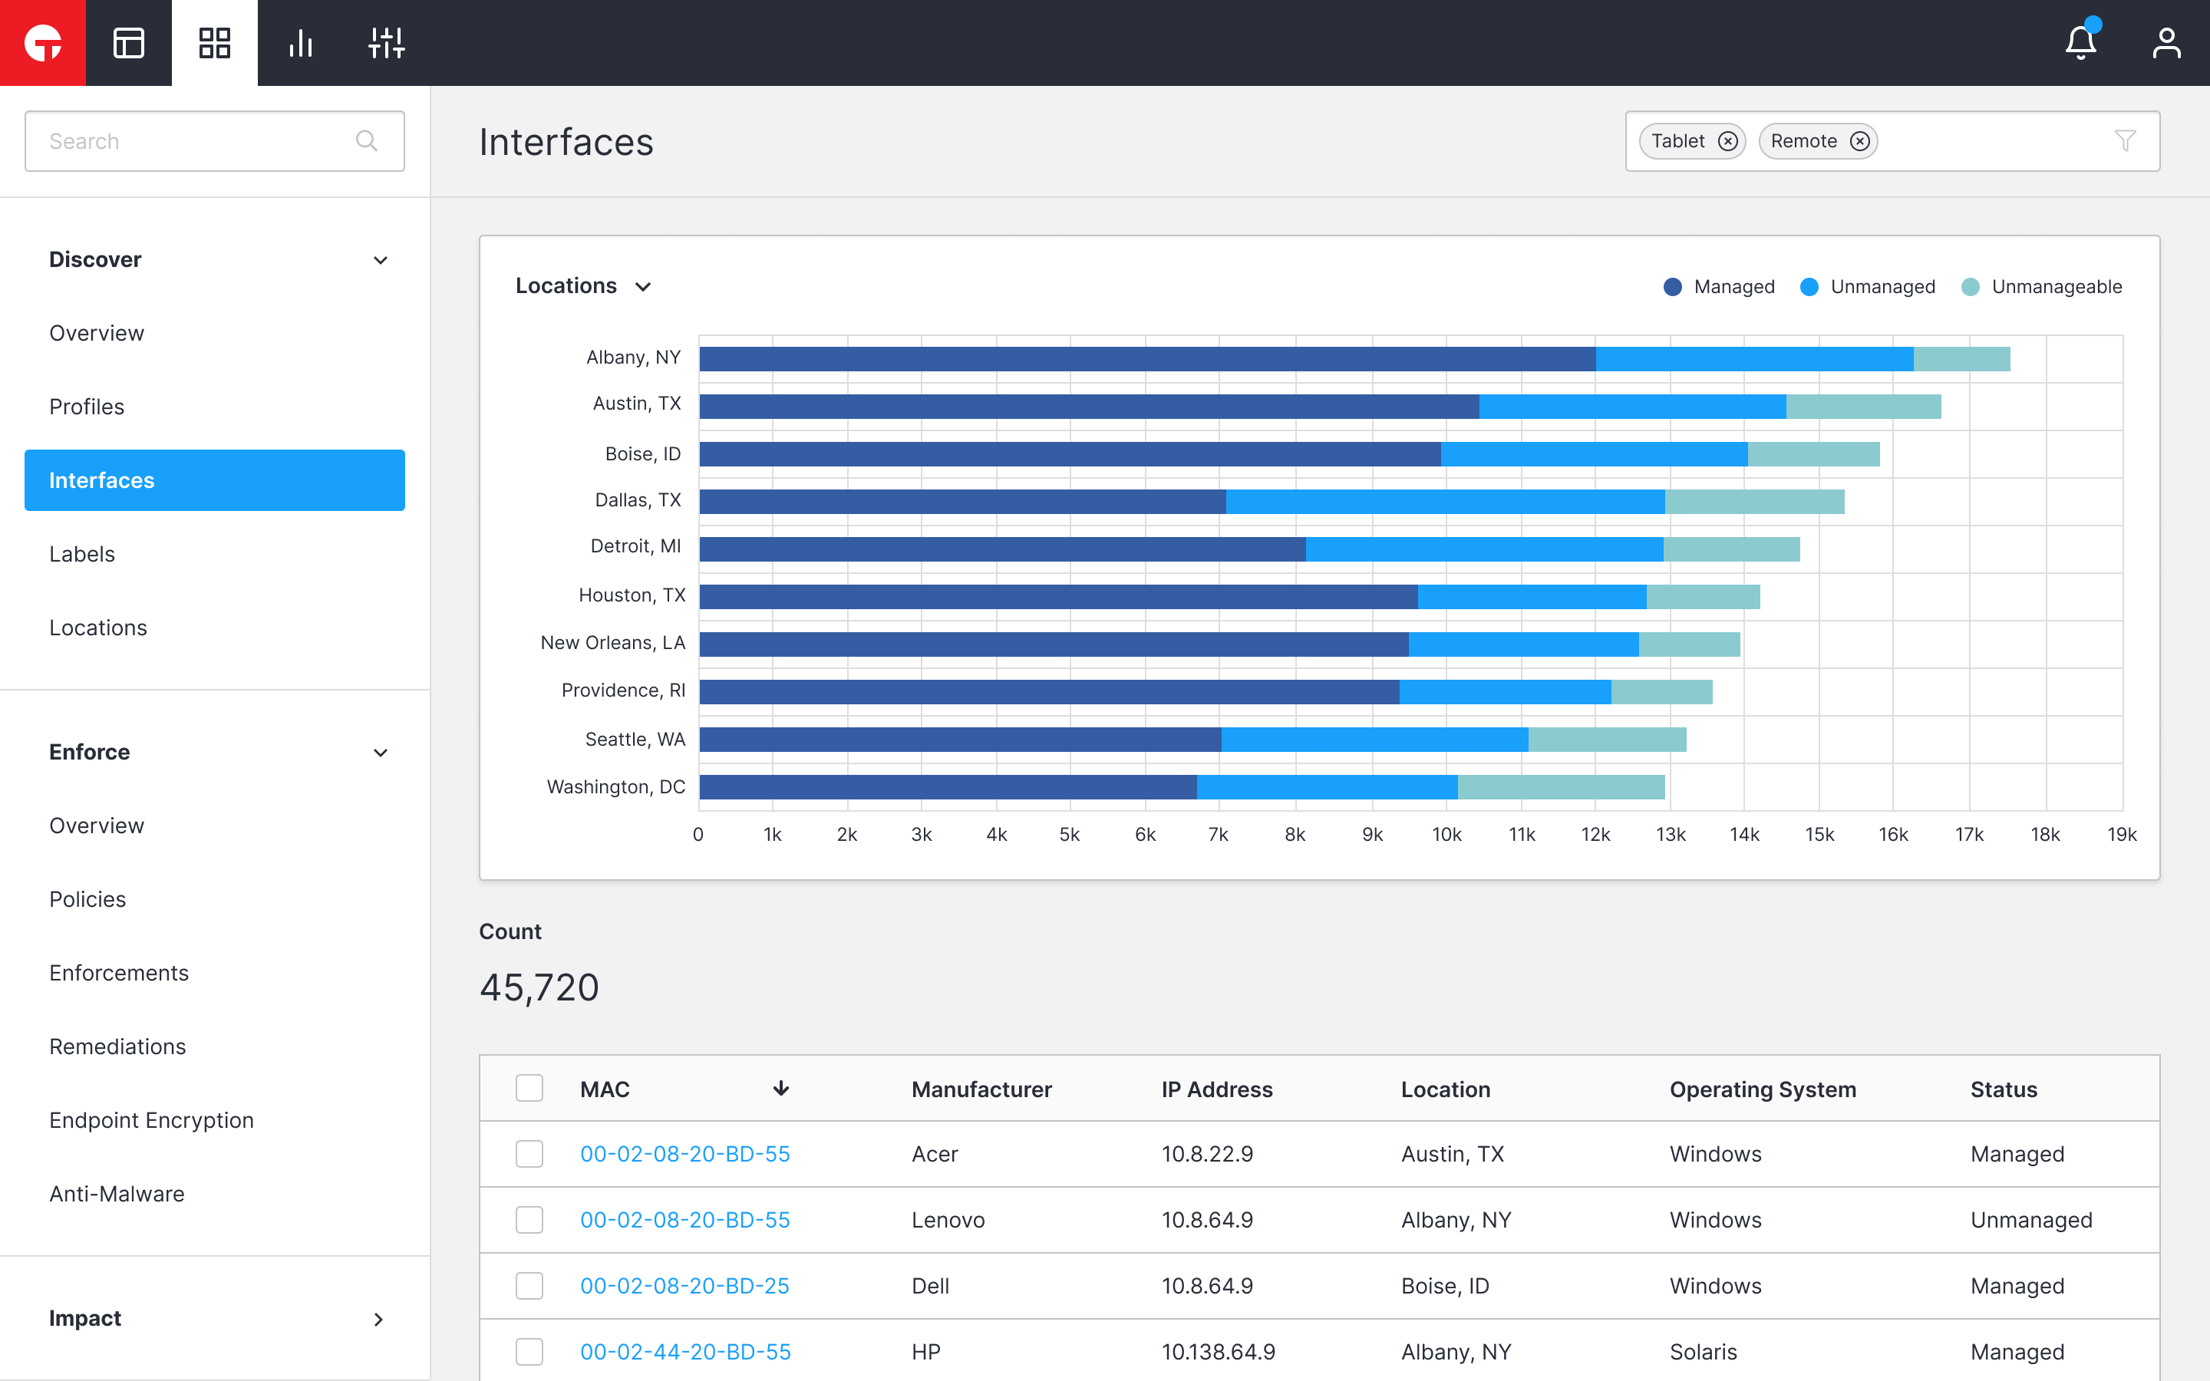Open device details for 00-02-44-20-BD-55
Viewport: 2210px width, 1381px height.
685,1351
